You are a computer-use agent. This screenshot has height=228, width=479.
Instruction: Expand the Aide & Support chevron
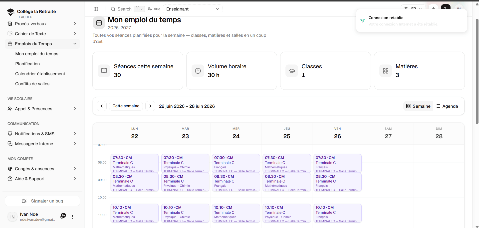point(75,179)
